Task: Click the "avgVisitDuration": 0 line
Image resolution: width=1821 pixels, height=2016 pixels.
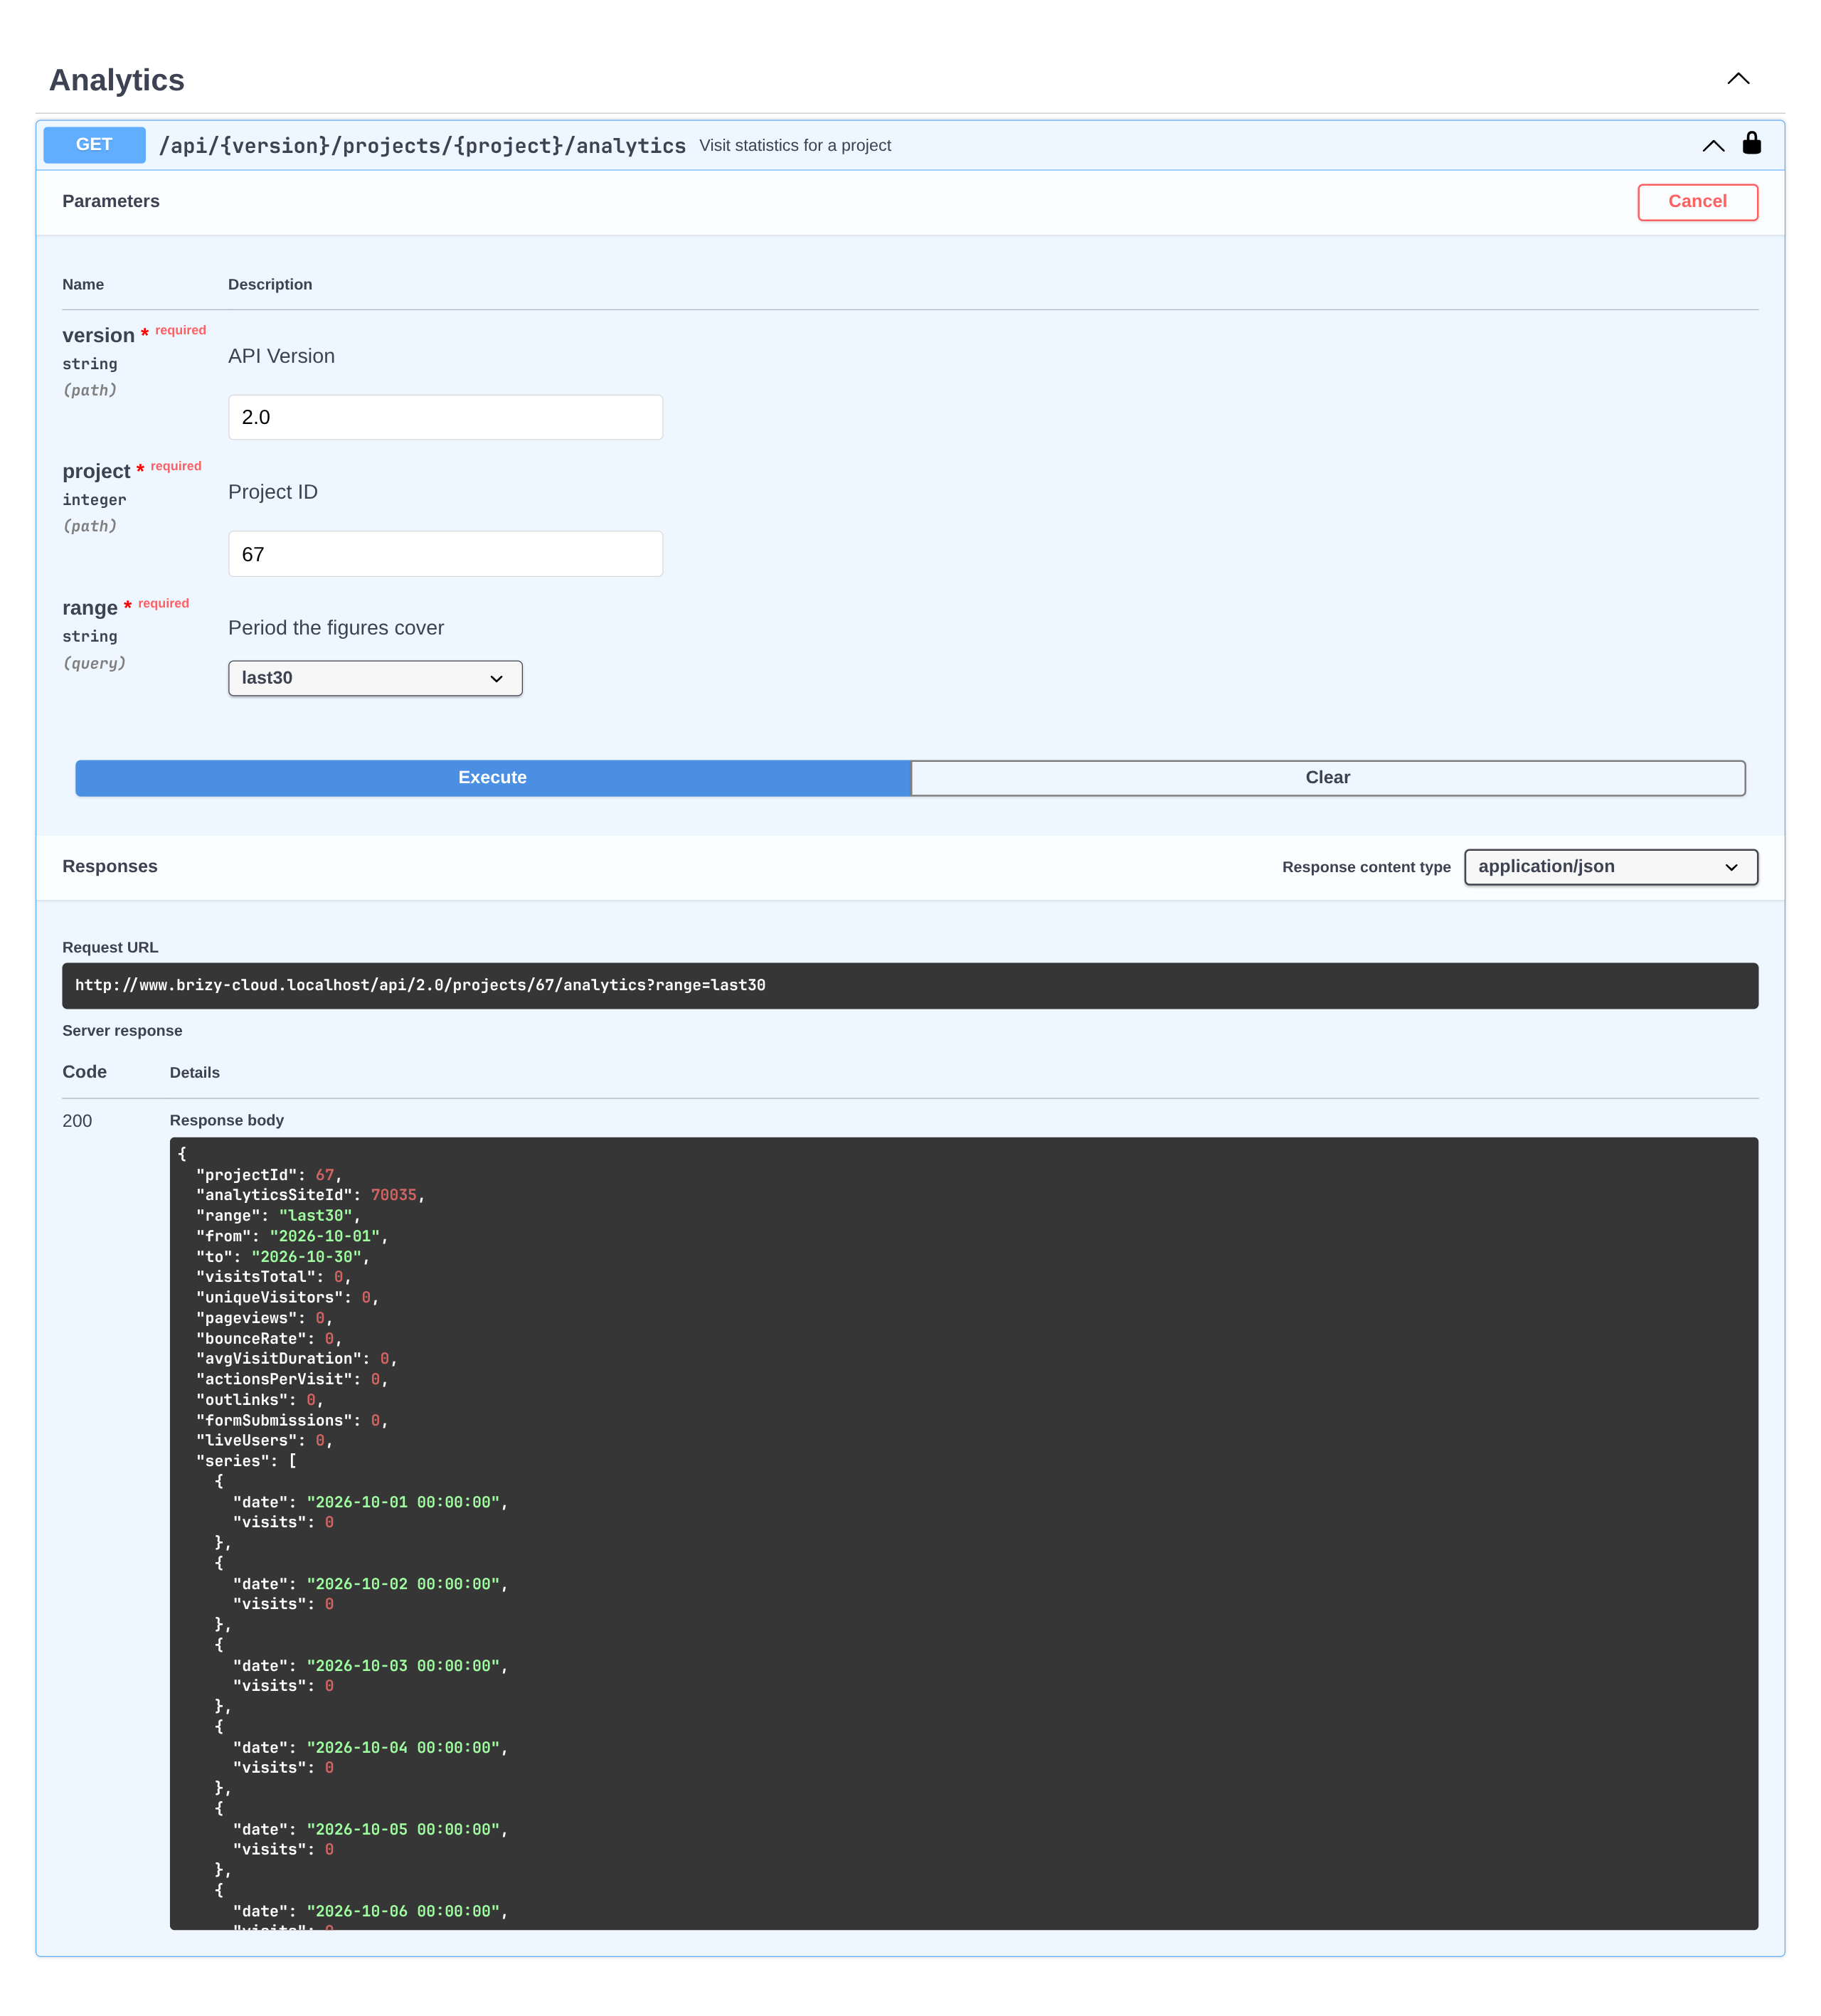Action: click(x=296, y=1359)
